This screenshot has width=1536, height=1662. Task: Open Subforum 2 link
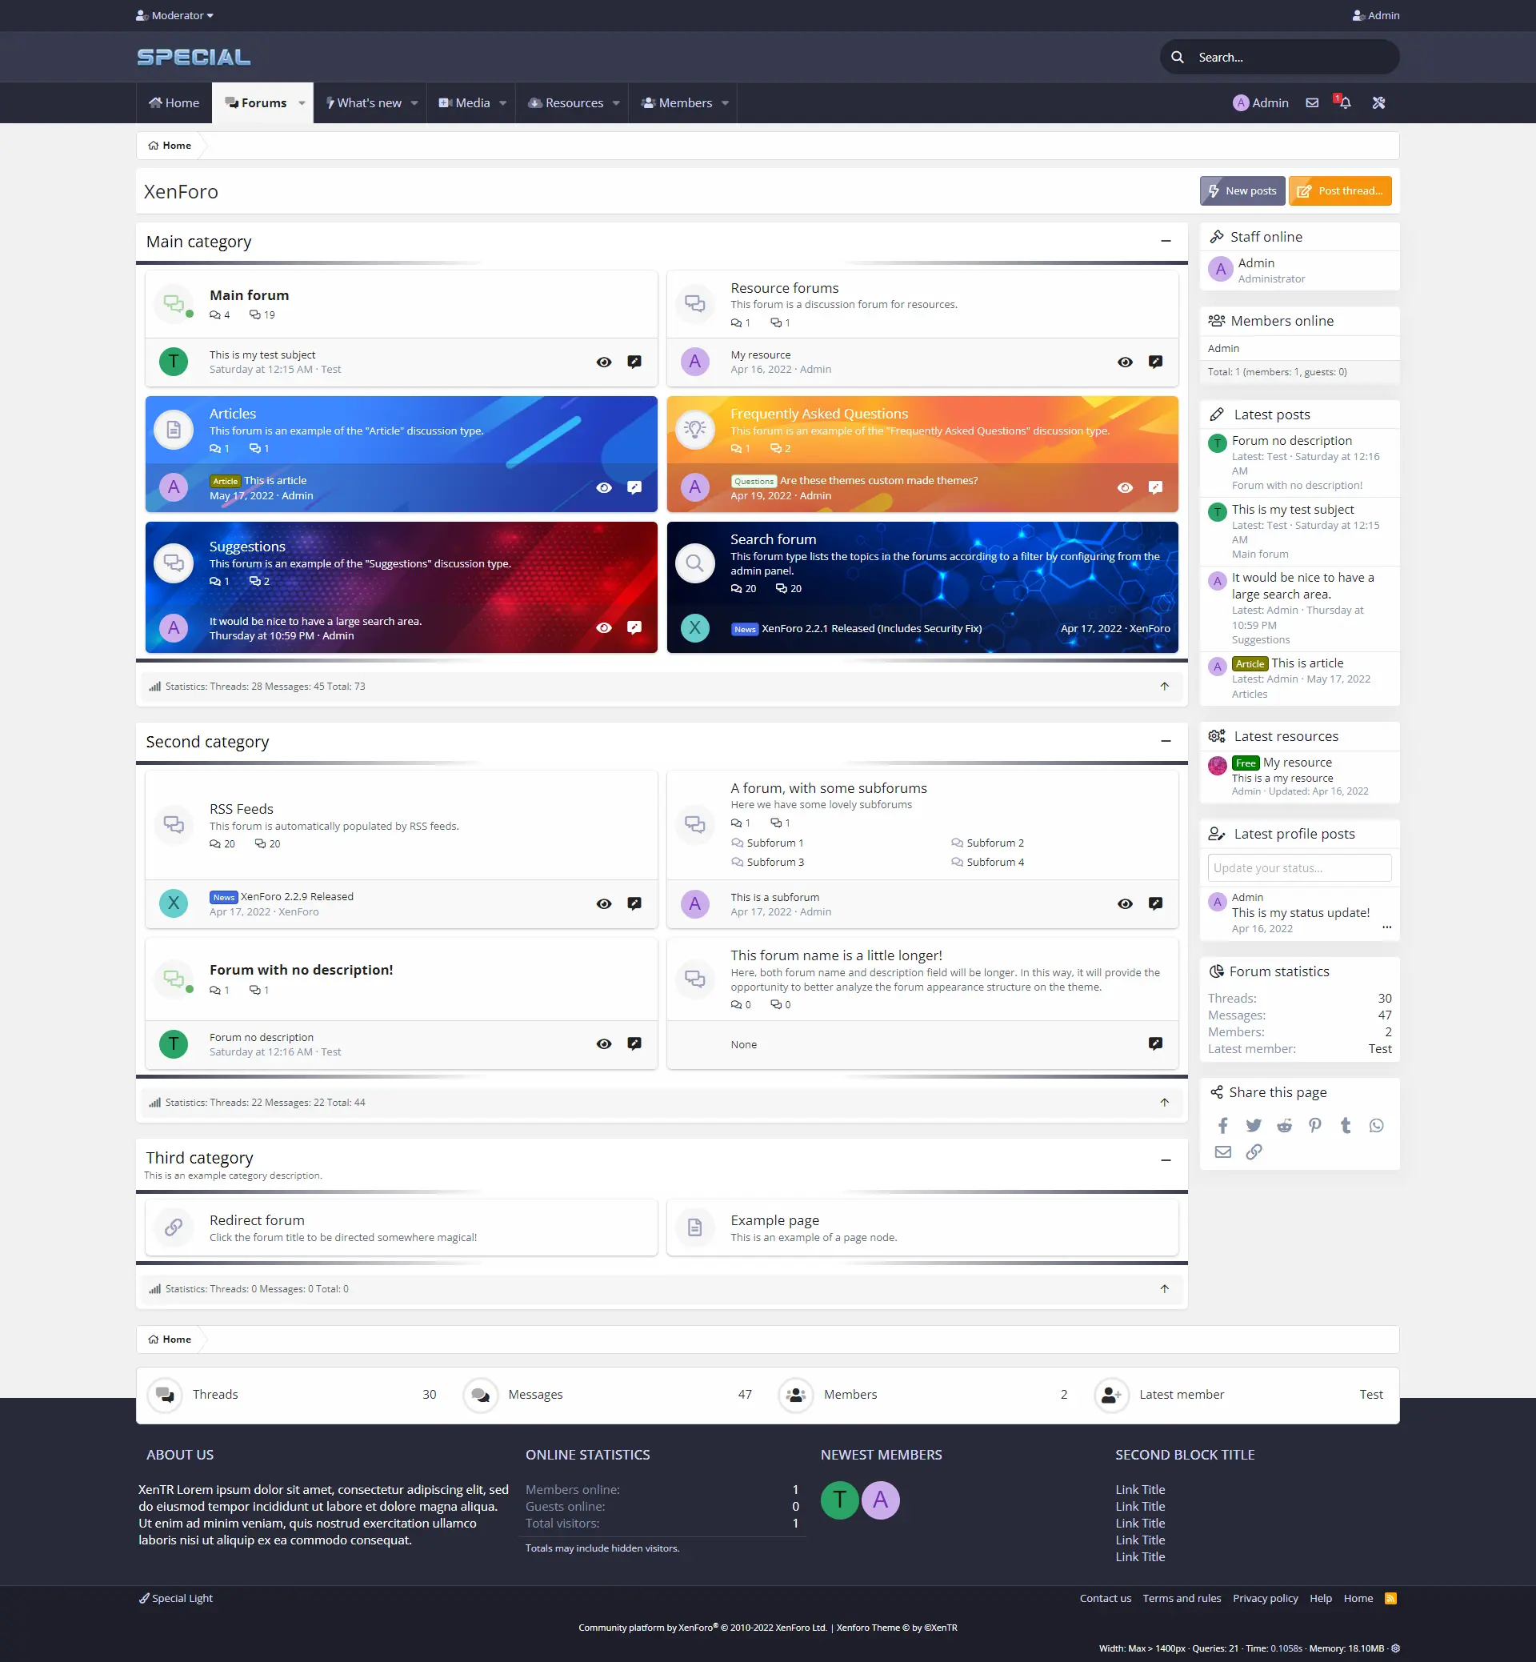click(995, 843)
